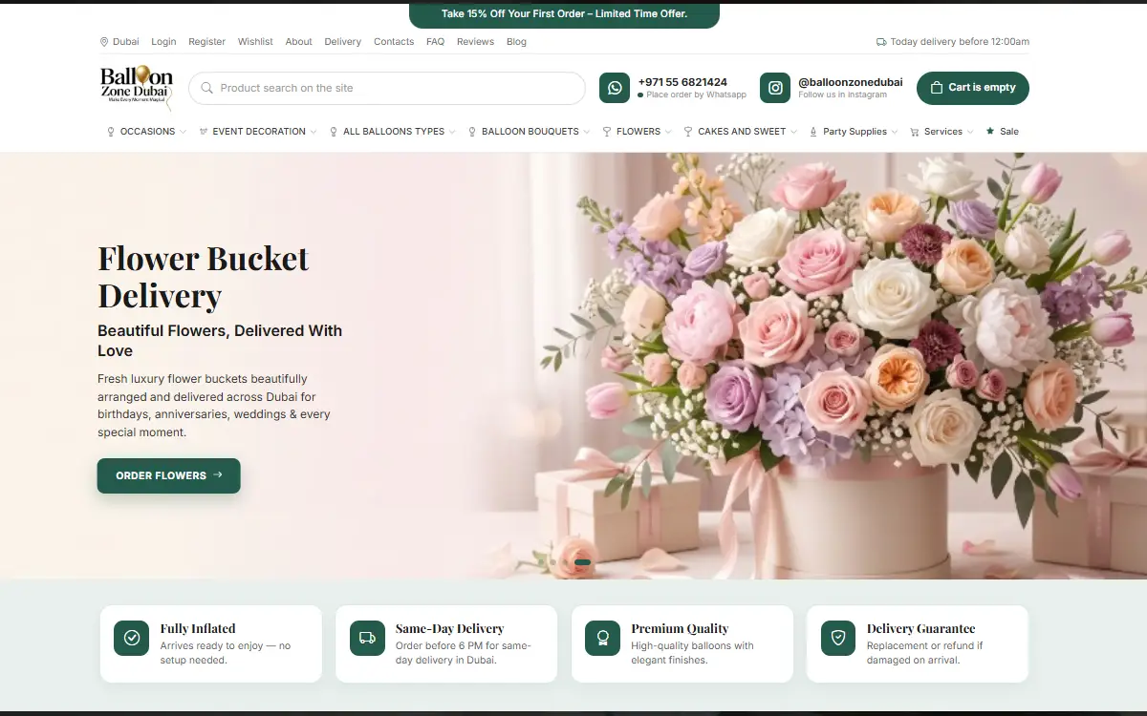Expand the CAKES AND SWEET chevron
This screenshot has height=716, width=1147.
click(793, 132)
